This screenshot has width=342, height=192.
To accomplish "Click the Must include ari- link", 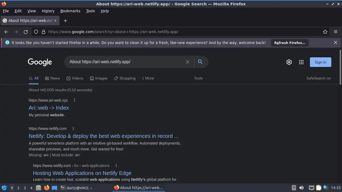I will click(x=78, y=155).
